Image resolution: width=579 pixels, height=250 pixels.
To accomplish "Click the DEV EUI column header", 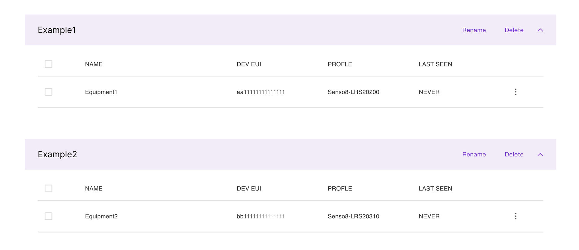I will point(249,64).
